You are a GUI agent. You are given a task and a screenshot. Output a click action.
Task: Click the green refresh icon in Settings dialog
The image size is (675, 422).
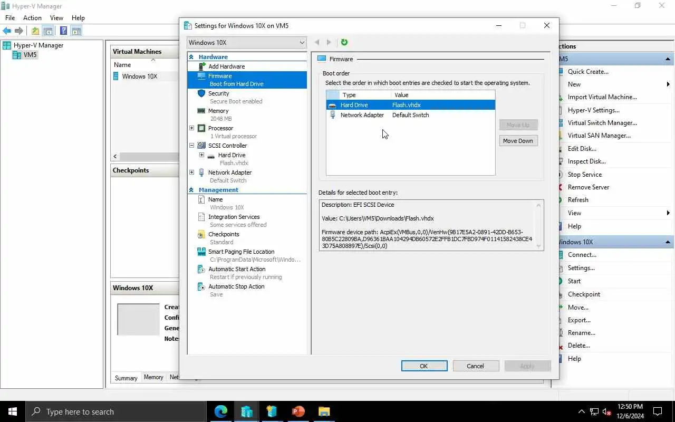coord(344,42)
